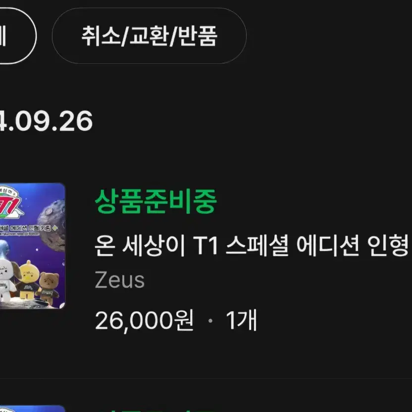412x412 pixels.
Task: Select the partially visible filter chip at left edge
Action: 18,36
